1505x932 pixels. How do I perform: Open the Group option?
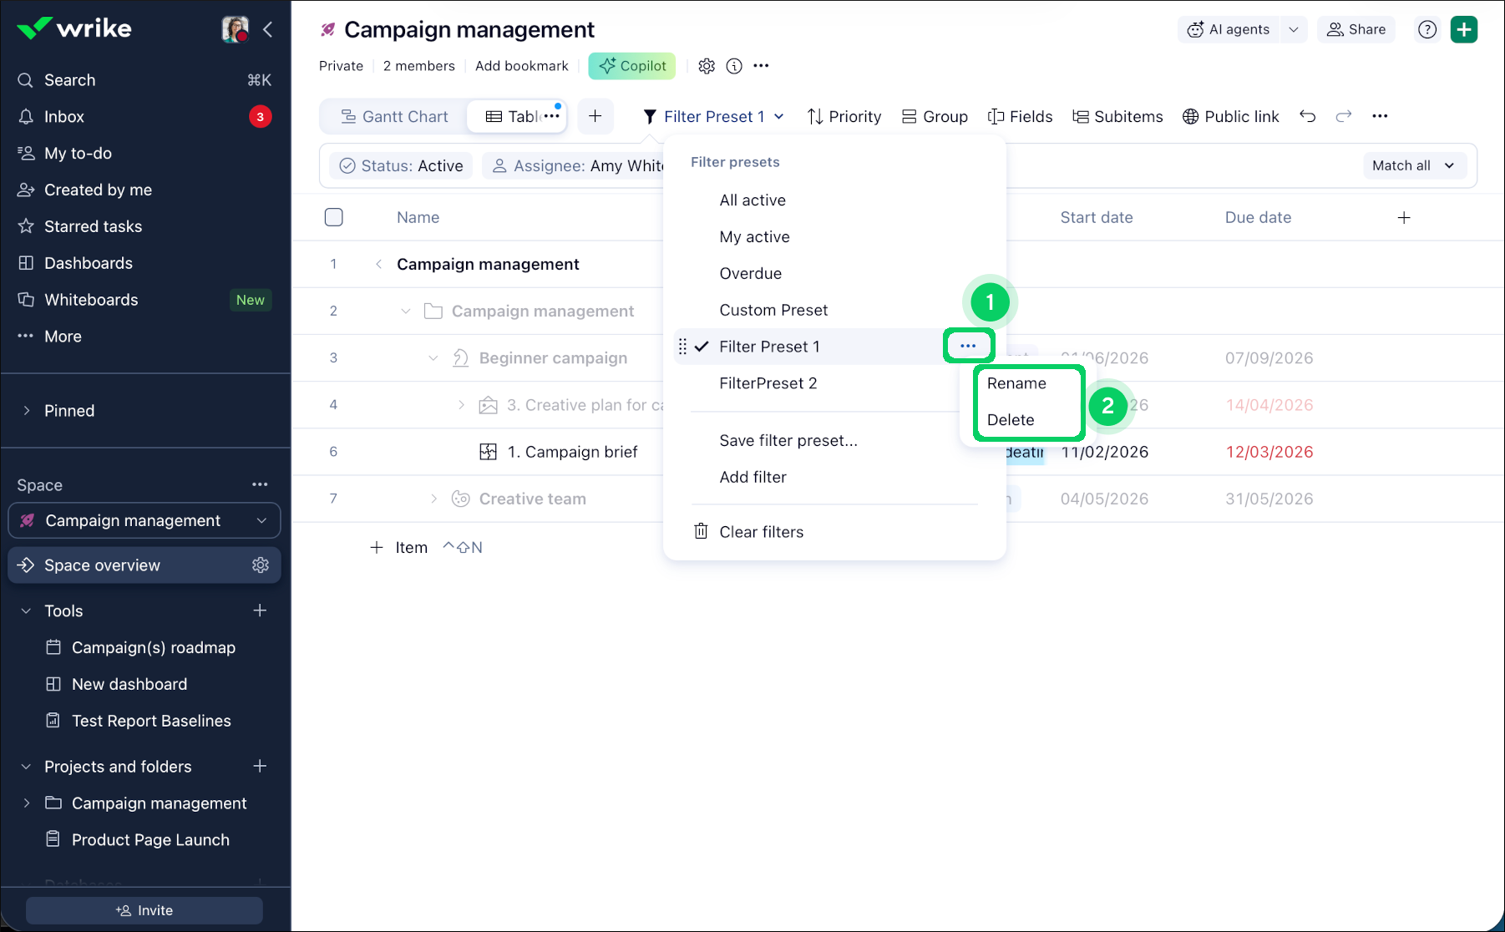(x=935, y=117)
